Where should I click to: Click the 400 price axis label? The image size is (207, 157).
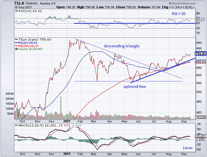click(199, 113)
